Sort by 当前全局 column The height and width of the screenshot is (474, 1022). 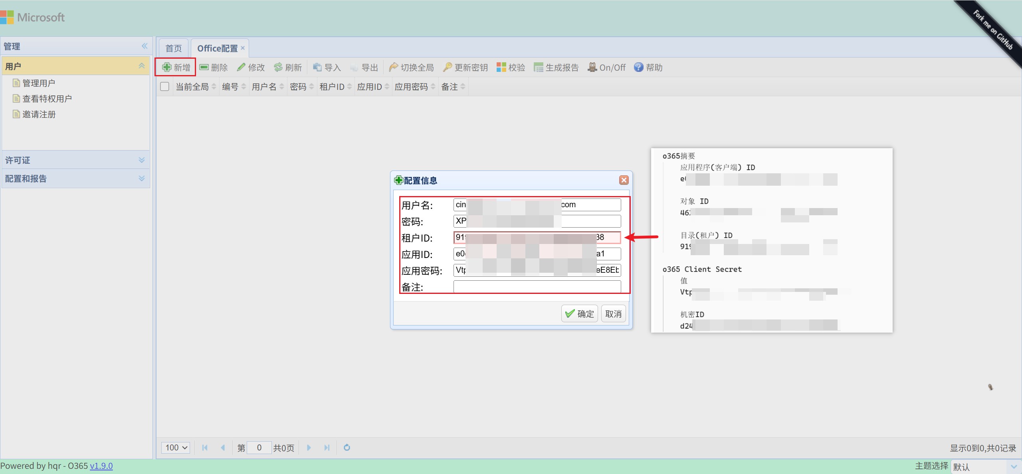[x=196, y=87]
